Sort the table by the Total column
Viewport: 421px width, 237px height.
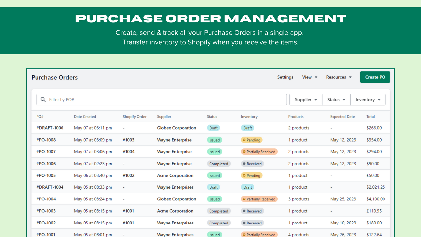(370, 116)
